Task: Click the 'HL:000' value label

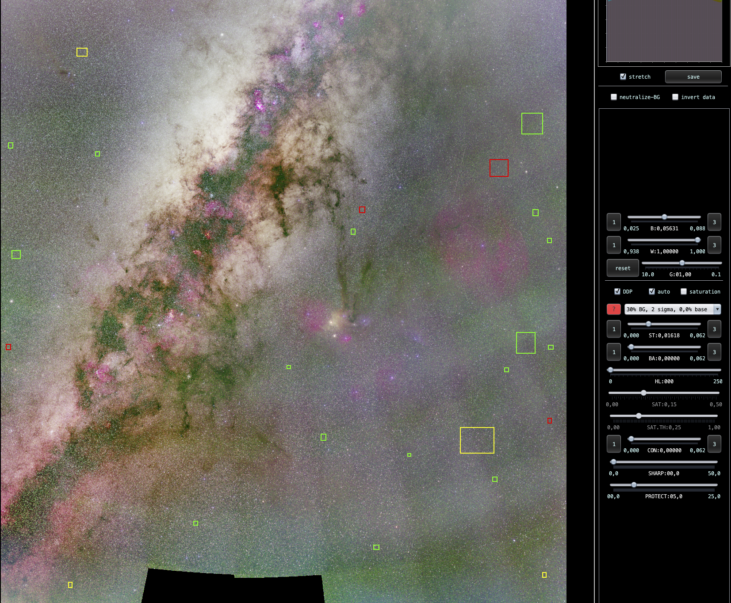Action: pos(664,382)
